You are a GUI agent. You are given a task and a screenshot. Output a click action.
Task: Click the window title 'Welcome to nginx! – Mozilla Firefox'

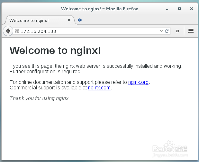tap(100, 9)
